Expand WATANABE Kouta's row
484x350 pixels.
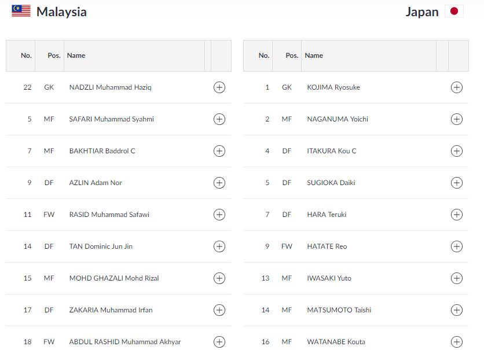click(457, 341)
